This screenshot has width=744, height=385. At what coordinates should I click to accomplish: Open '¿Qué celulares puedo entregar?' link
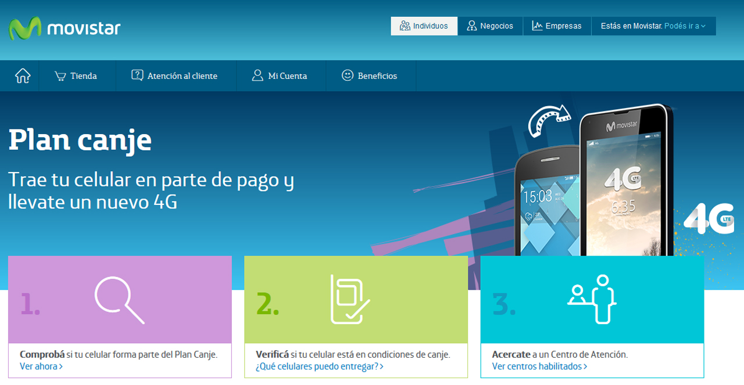click(x=320, y=366)
